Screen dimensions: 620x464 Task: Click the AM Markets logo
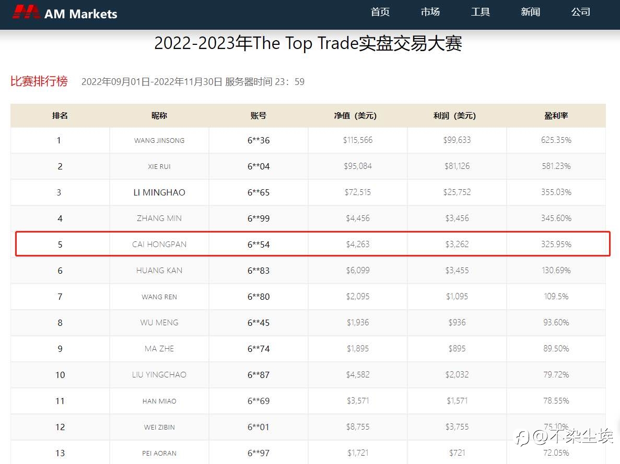(x=65, y=13)
